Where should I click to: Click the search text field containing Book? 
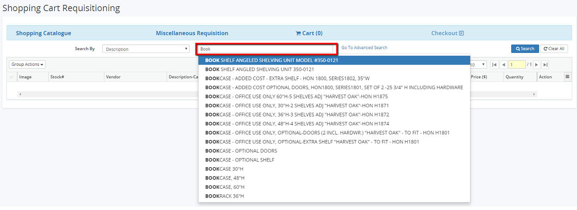click(266, 49)
